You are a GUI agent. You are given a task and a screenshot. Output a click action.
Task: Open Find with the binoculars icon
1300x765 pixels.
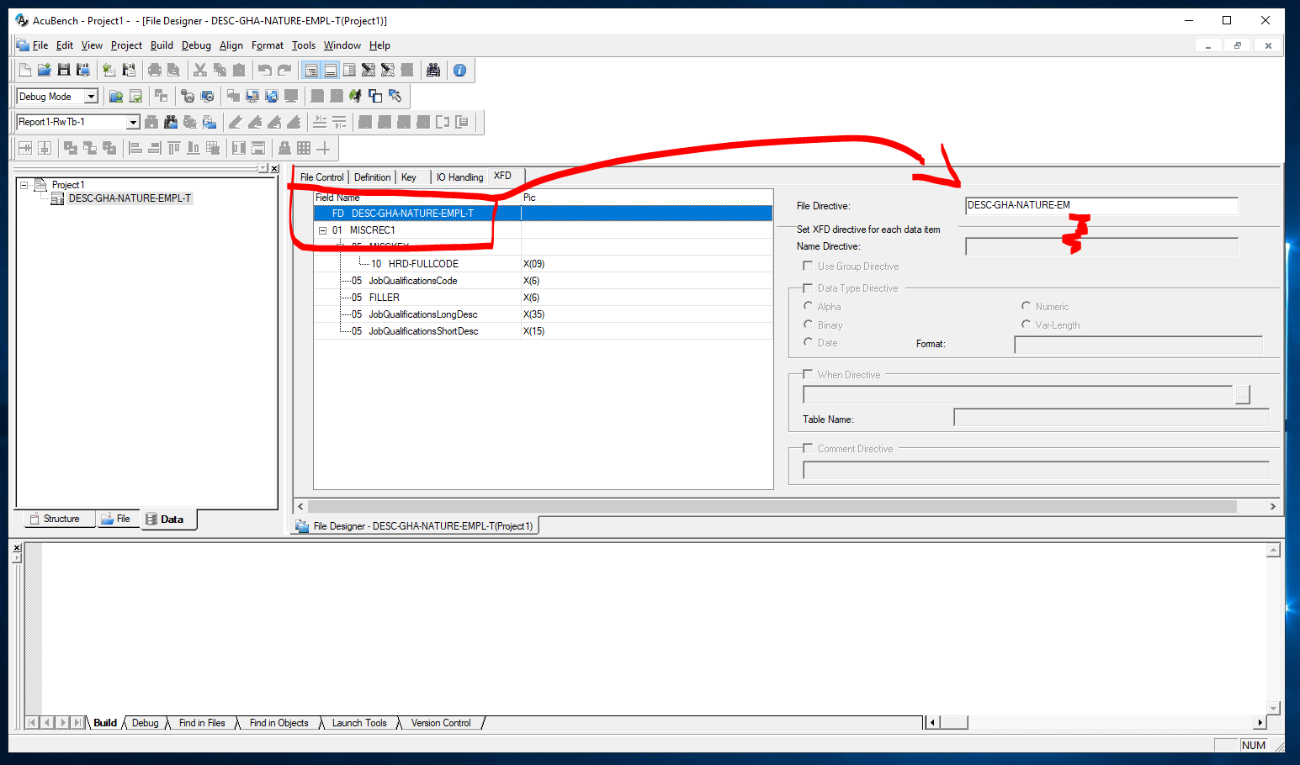433,70
